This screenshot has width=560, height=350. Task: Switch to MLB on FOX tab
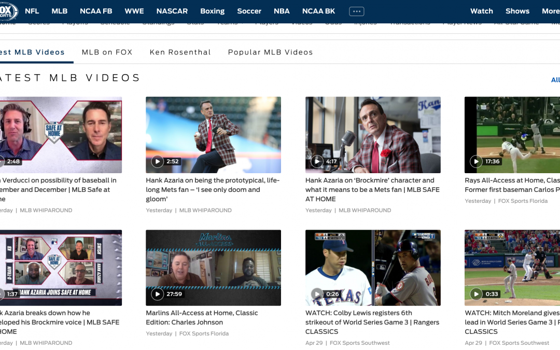click(107, 52)
